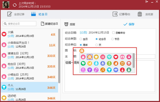This screenshot has height=102, width=160.
Task: Open 记事导出 export
Action: pyautogui.click(x=121, y=14)
